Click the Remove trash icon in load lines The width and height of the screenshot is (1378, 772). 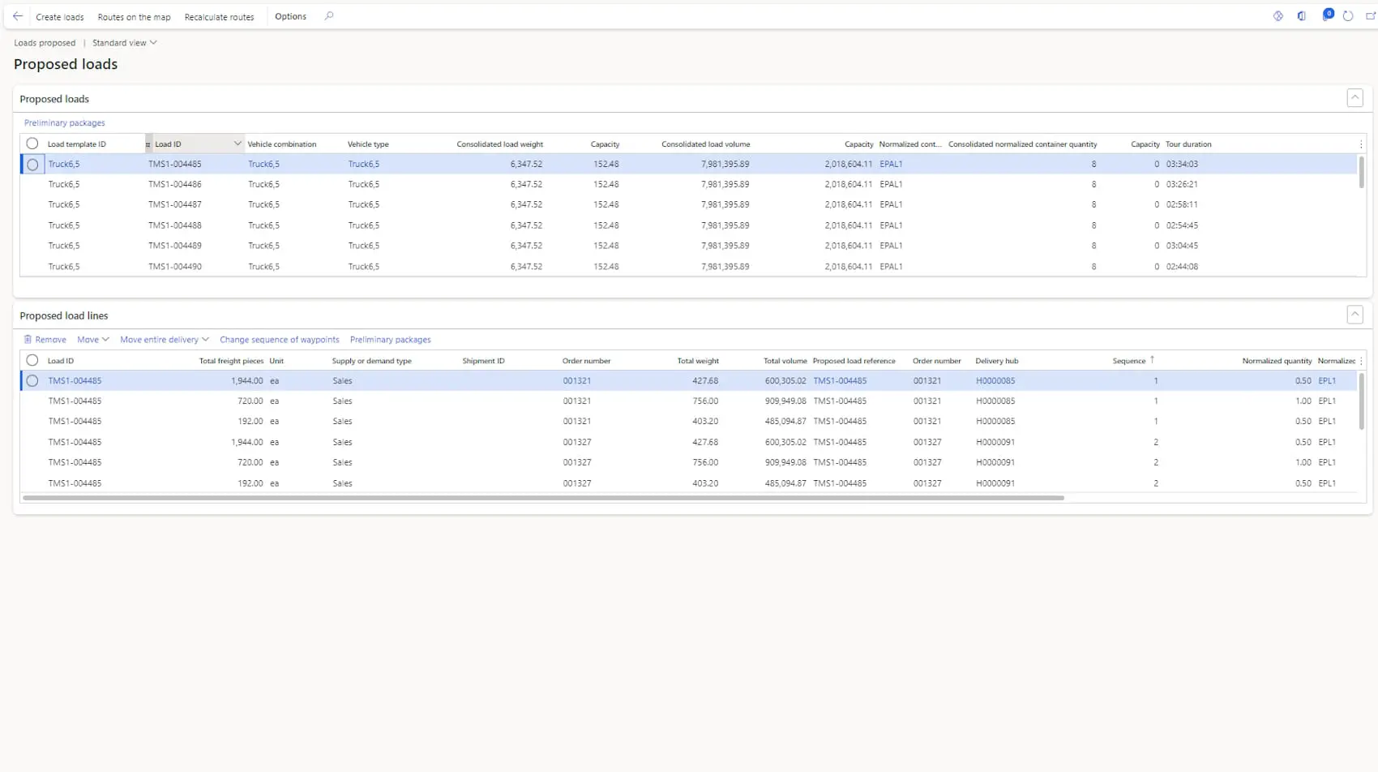[28, 340]
